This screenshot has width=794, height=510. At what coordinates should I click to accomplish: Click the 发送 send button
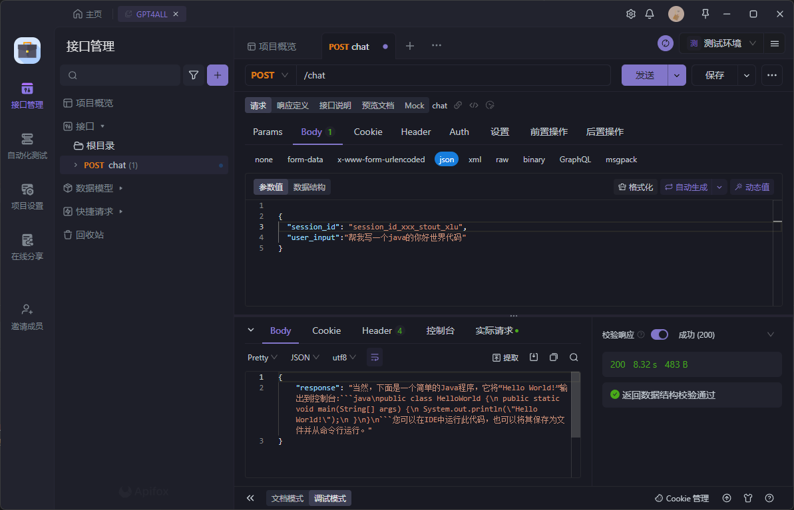(x=645, y=75)
